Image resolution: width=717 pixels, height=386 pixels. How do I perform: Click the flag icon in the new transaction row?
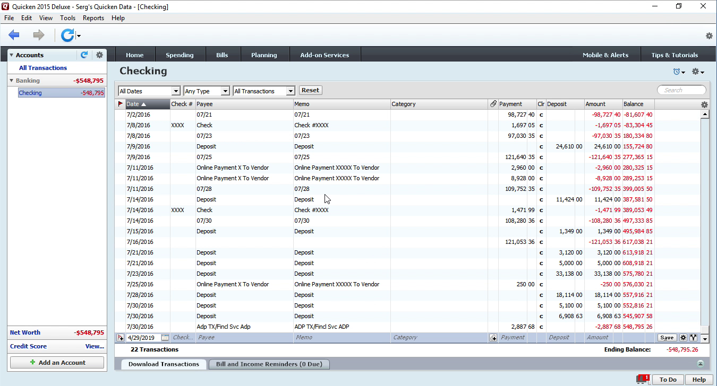coord(121,337)
